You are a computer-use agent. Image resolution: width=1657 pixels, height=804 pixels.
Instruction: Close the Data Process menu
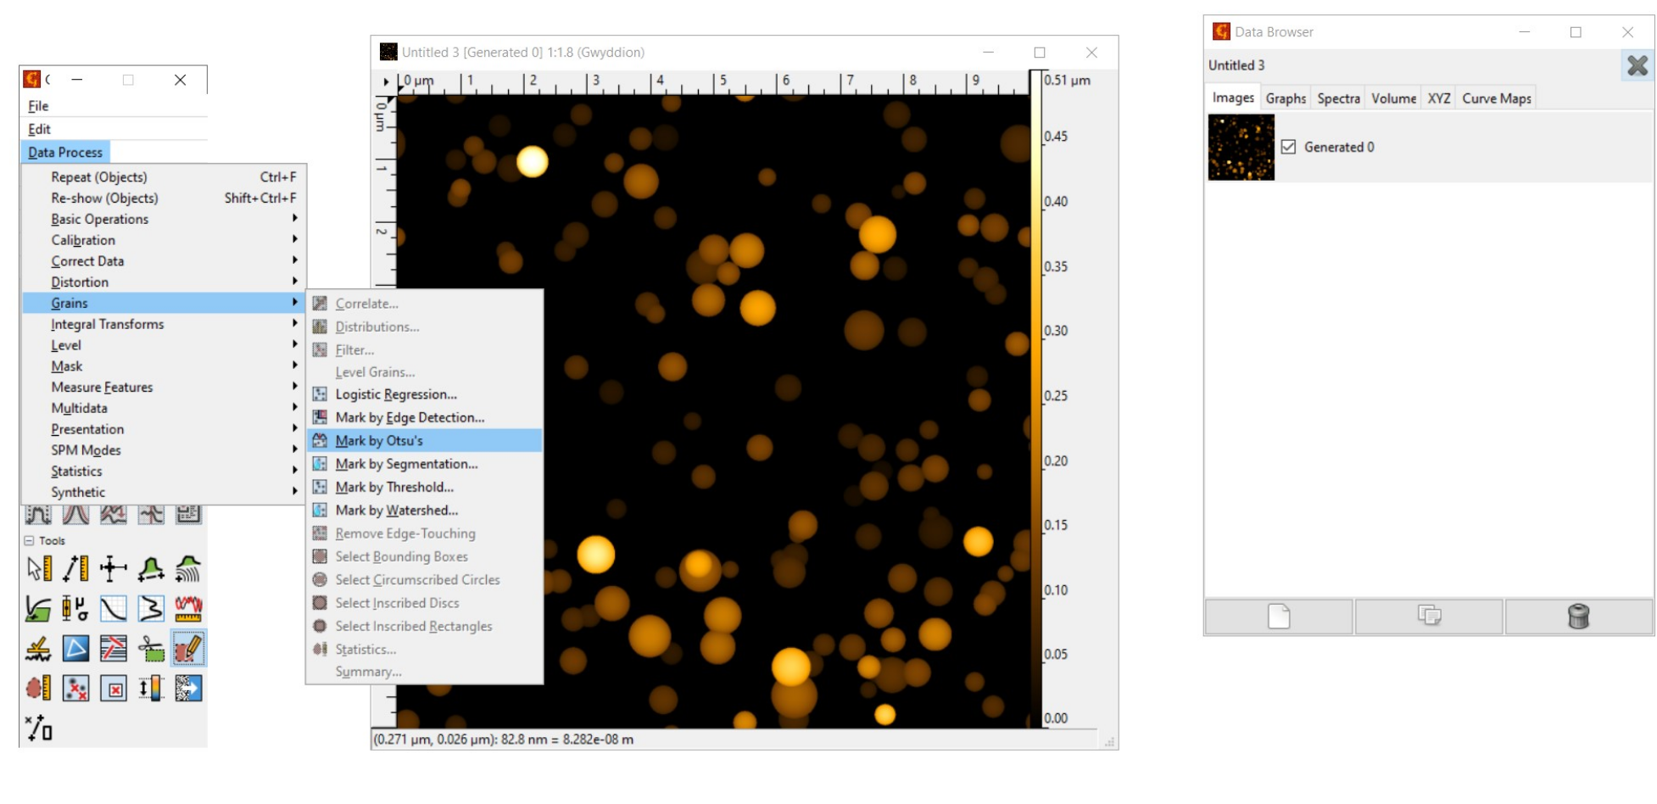[x=65, y=152]
